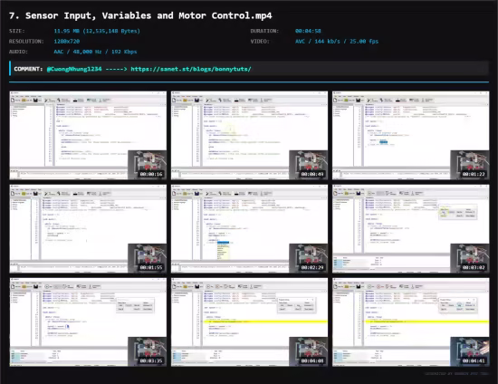View the frame captured at 00:03:35
This screenshot has height=384, width=498.
pos(88,322)
